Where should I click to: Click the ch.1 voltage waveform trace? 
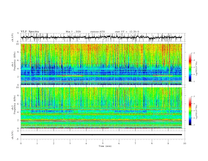(101, 37)
